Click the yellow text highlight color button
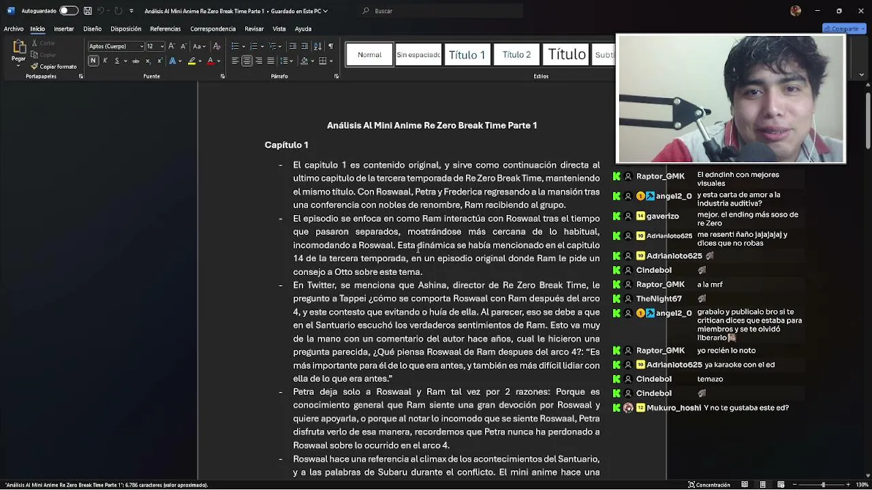This screenshot has height=490, width=872. (192, 61)
